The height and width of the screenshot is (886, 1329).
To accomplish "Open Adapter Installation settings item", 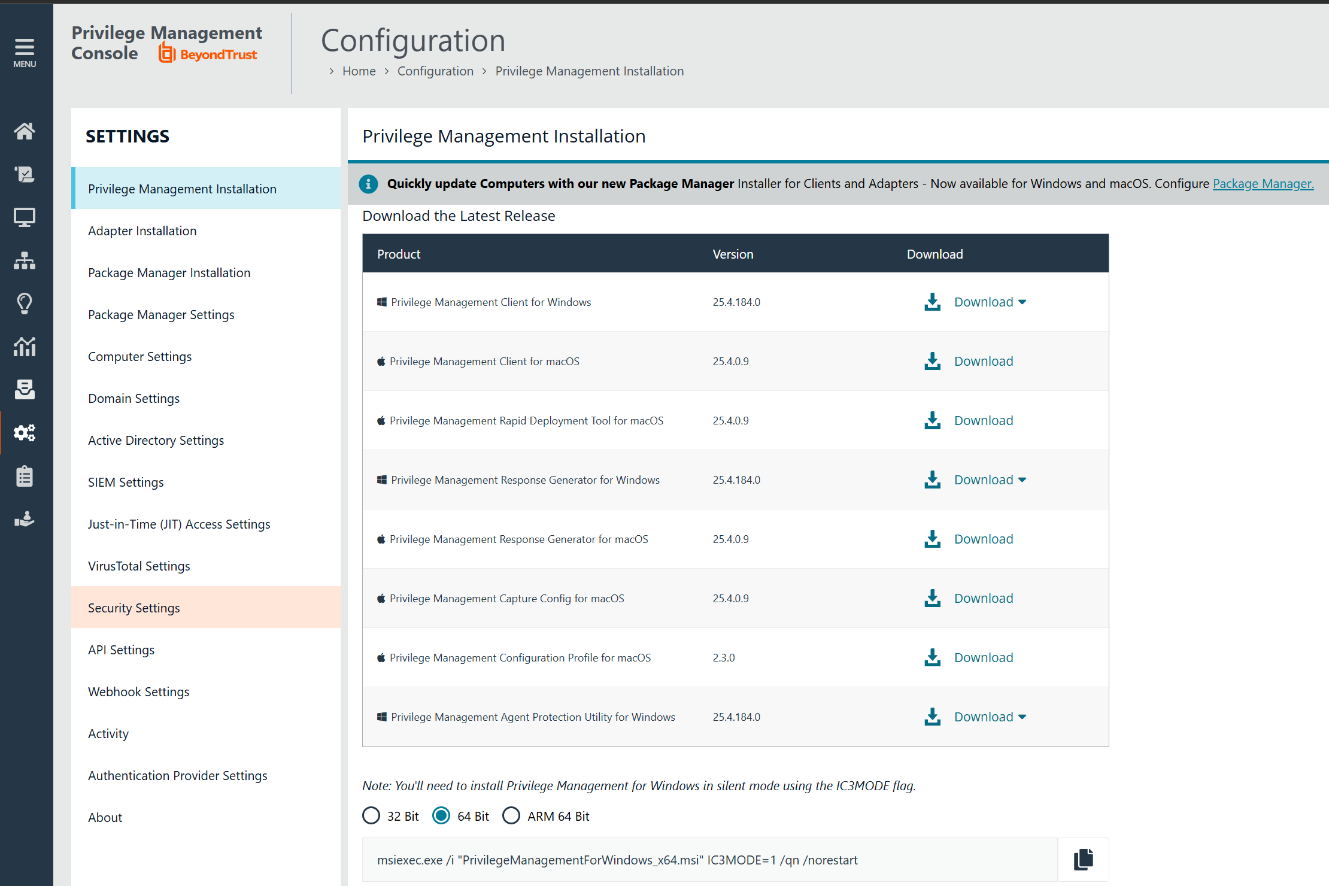I will tap(206, 230).
